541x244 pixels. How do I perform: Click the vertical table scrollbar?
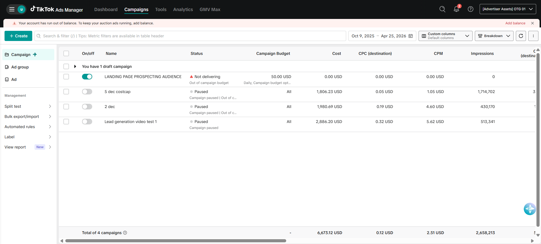538,140
